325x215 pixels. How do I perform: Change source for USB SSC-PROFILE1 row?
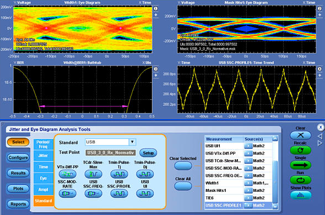coord(248,206)
